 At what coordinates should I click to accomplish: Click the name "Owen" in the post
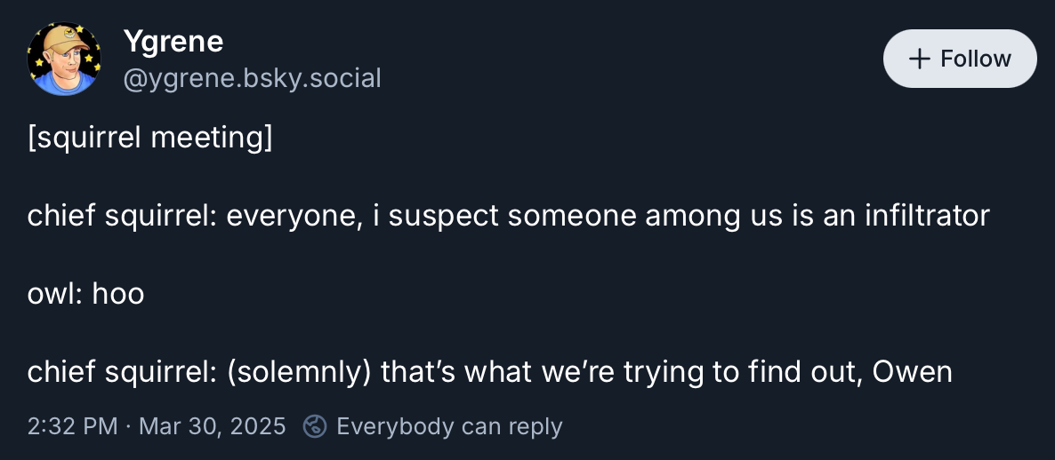[912, 372]
